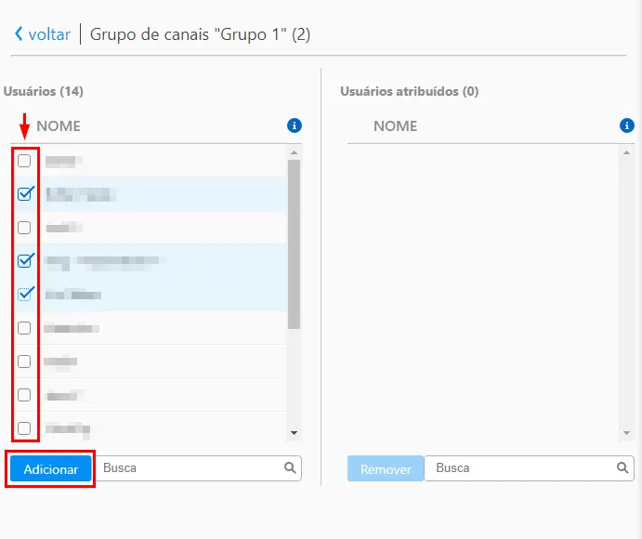Click the Adicionar button
The height and width of the screenshot is (539, 642).
pyautogui.click(x=51, y=468)
